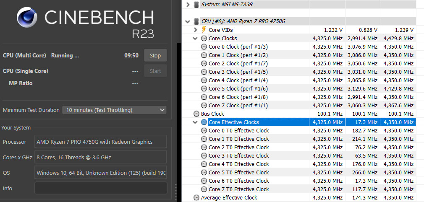Click the Core Effective Clocks sensor icon
The image size is (424, 202).
click(x=204, y=122)
